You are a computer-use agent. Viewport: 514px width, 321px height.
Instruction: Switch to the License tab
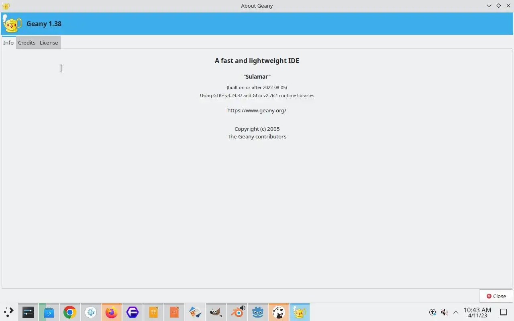point(49,43)
